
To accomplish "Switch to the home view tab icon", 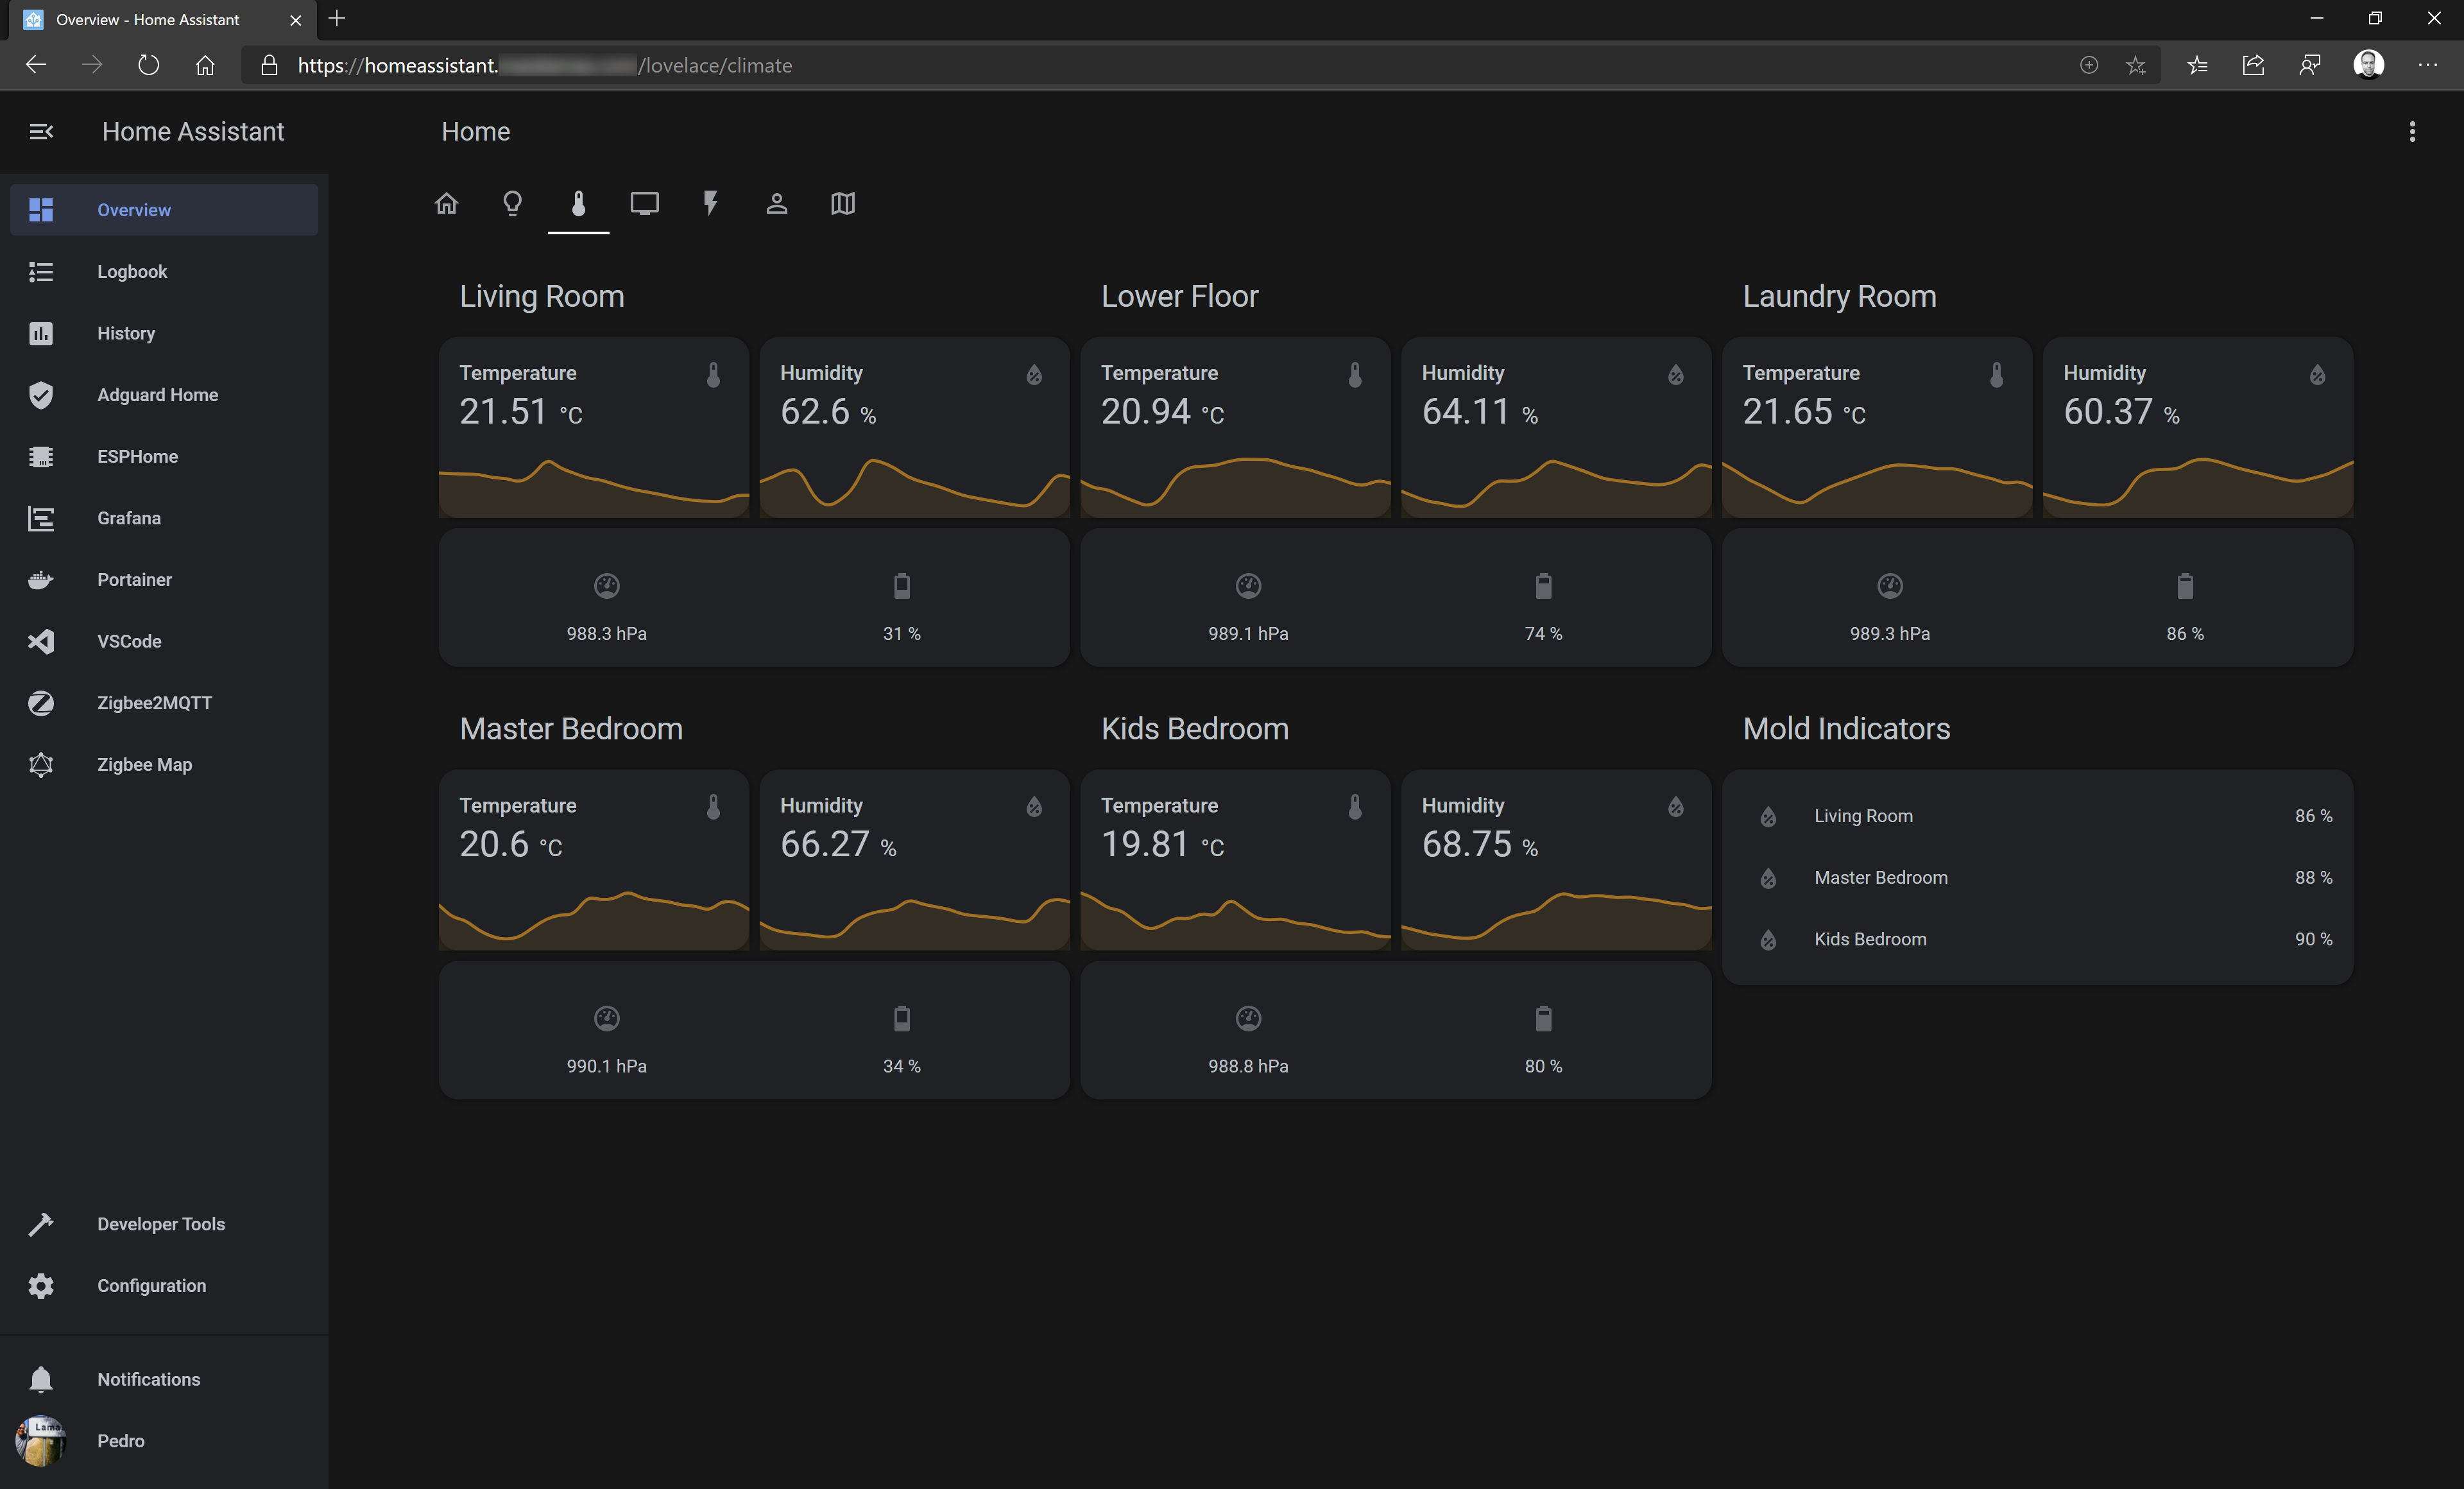I will pyautogui.click(x=446, y=204).
